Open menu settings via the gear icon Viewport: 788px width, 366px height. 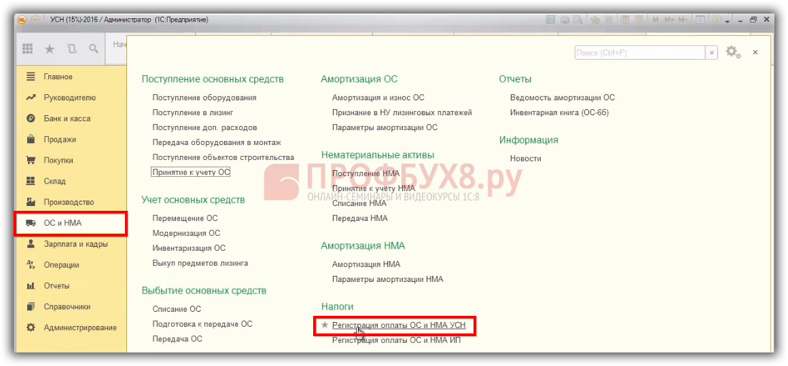point(732,52)
